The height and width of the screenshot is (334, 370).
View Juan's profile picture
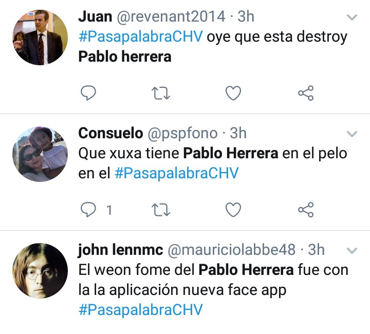[x=40, y=38]
